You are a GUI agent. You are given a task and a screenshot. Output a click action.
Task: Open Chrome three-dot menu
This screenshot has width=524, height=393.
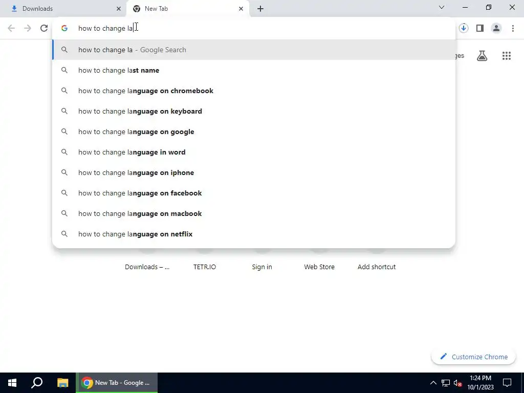coord(513,28)
